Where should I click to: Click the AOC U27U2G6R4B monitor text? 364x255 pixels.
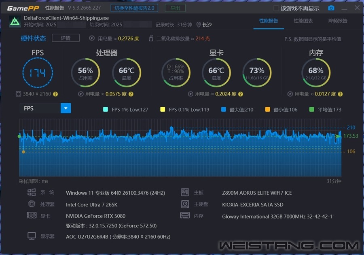118,237
